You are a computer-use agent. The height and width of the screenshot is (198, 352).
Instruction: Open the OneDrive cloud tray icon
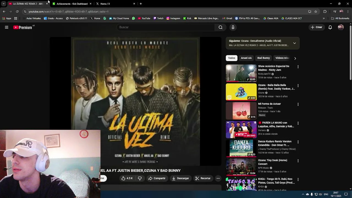(x=307, y=194)
